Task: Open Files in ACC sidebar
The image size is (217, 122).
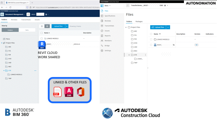Action: tap(106, 11)
